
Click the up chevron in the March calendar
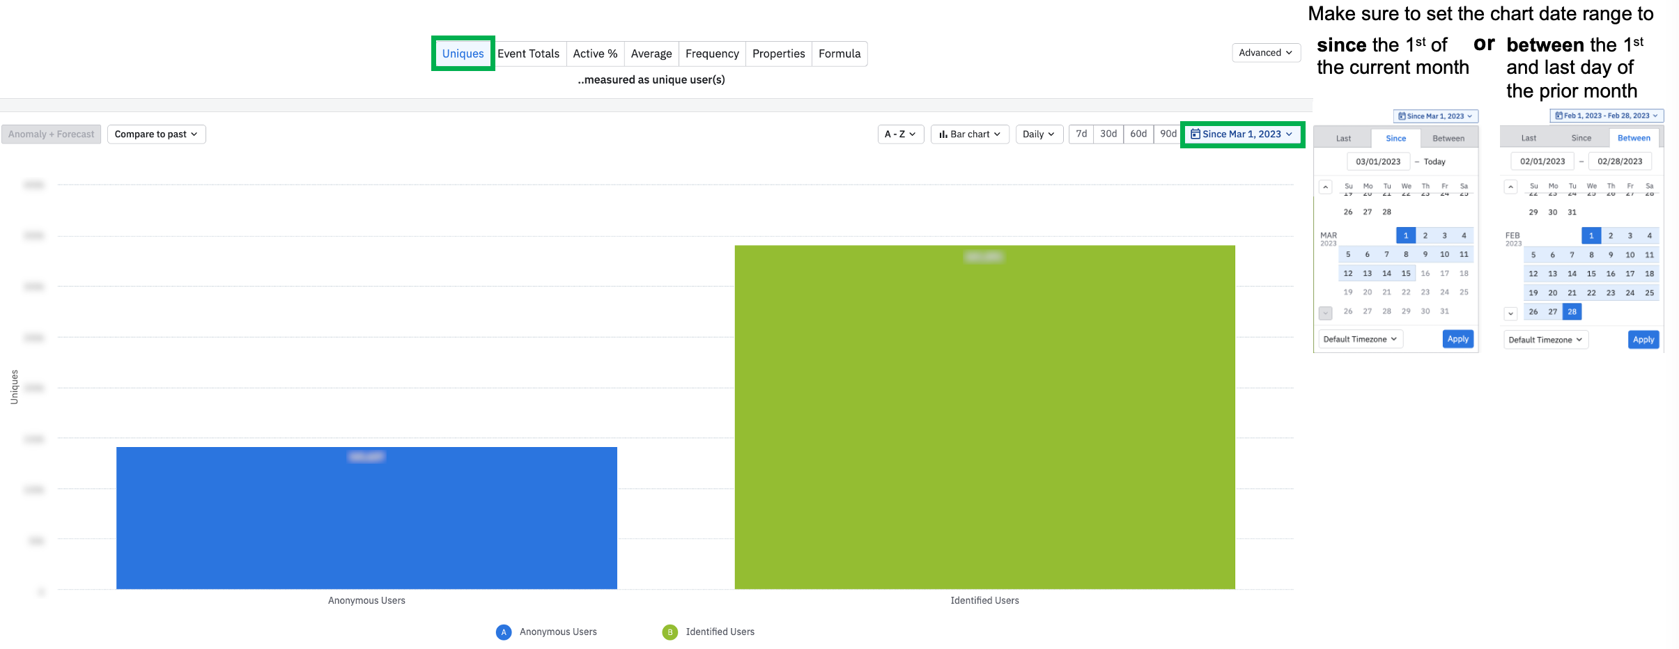(1326, 187)
